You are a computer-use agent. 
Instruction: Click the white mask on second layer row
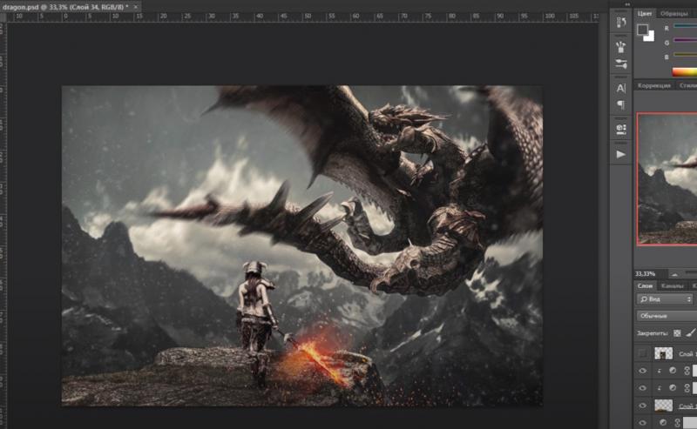tap(694, 371)
